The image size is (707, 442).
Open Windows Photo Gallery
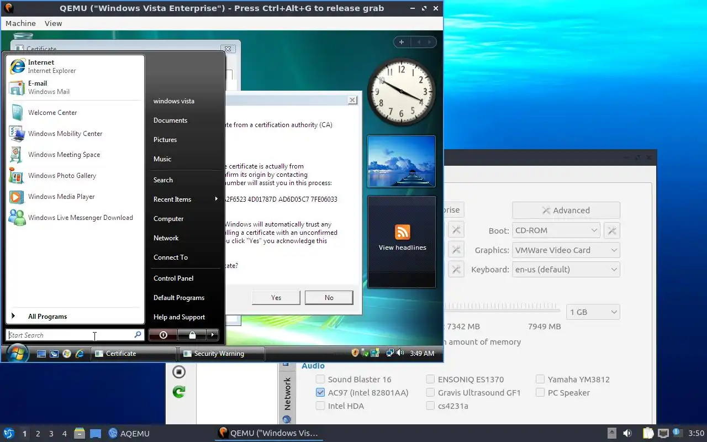(x=75, y=176)
